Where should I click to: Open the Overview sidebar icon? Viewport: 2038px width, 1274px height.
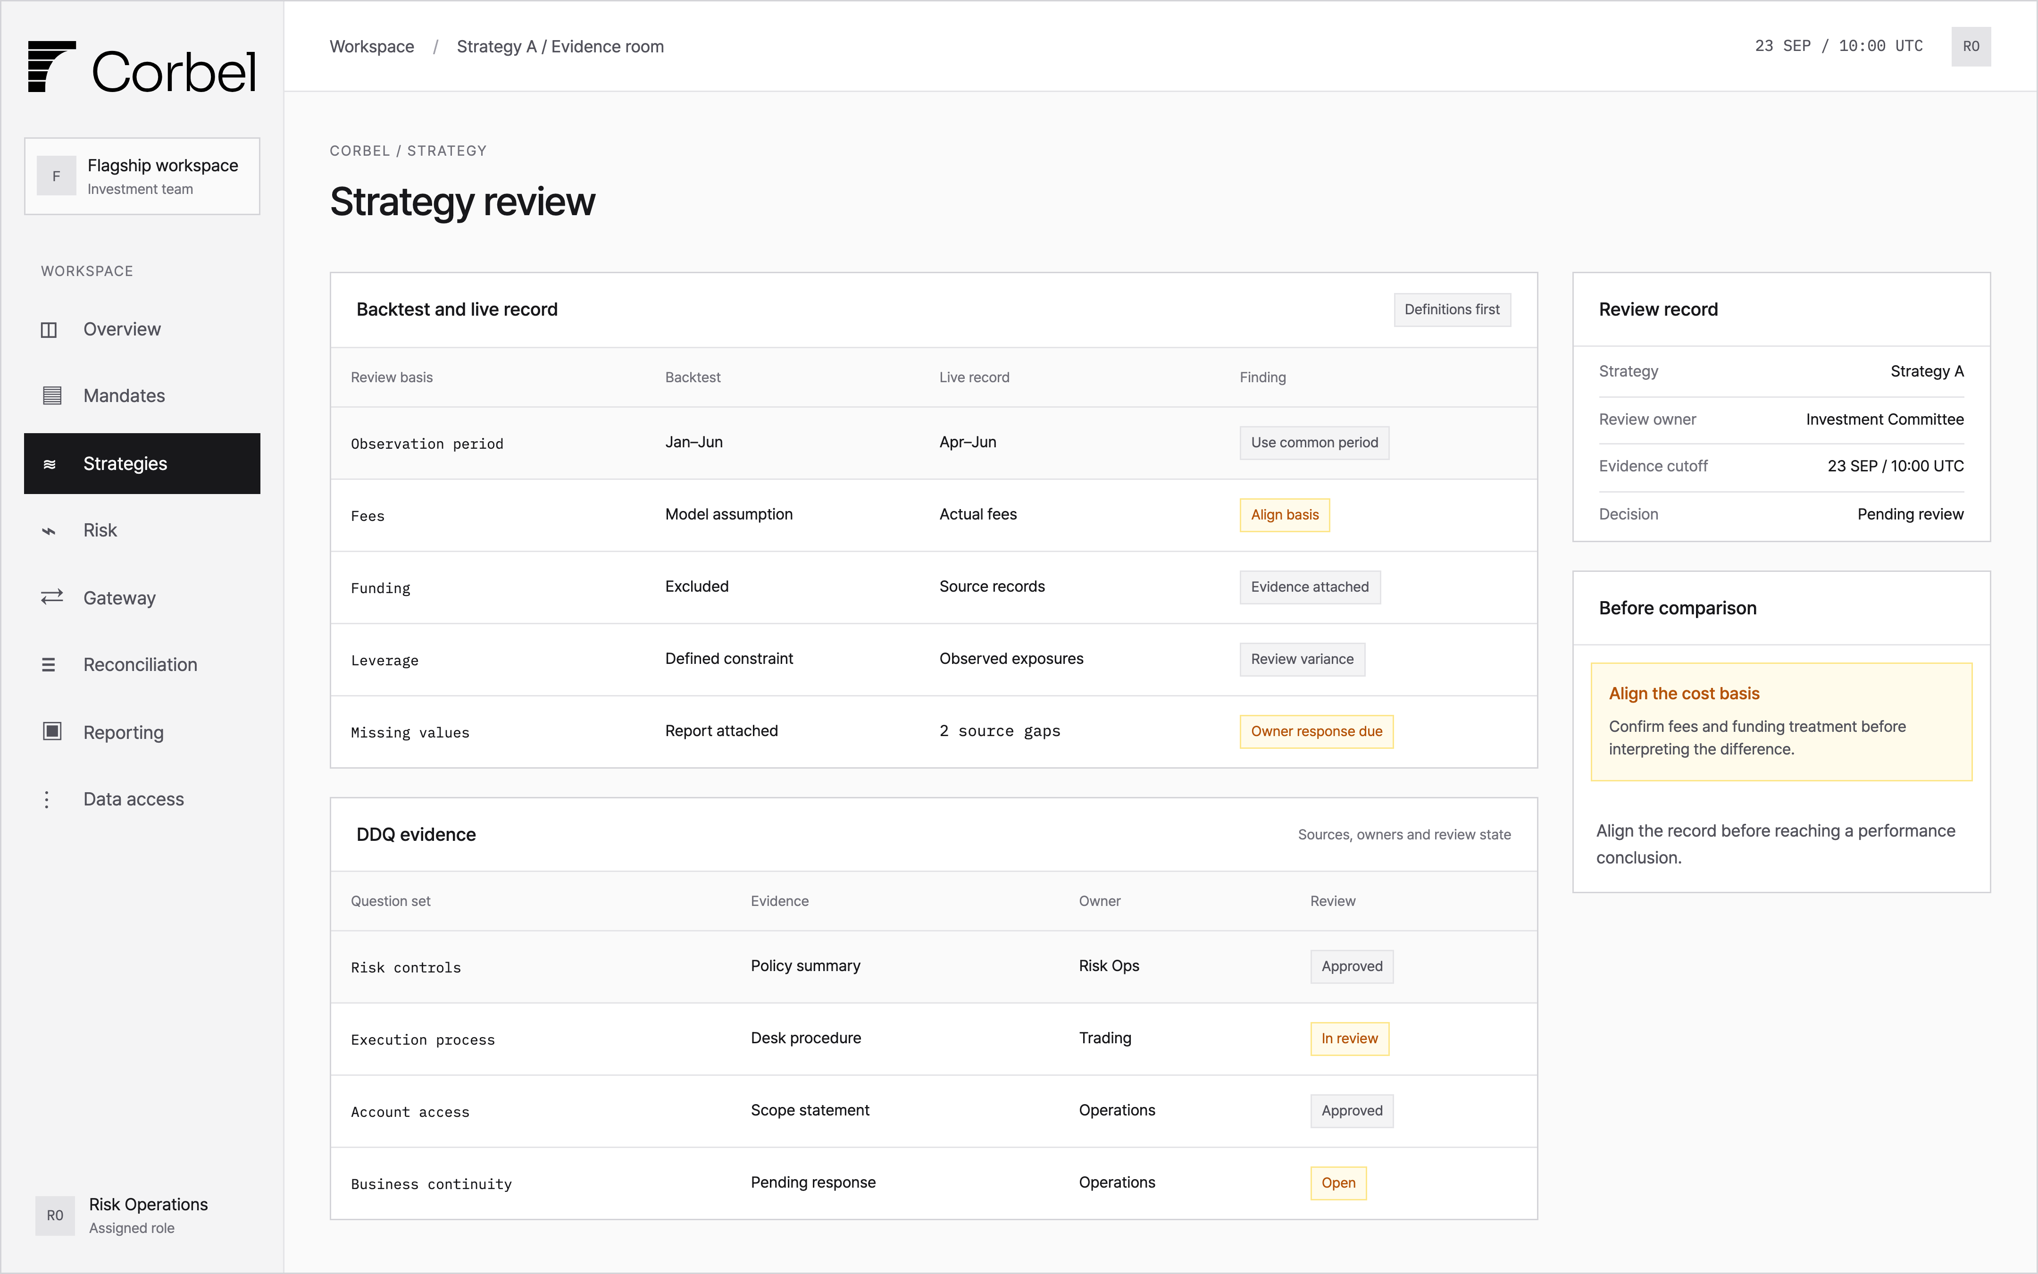[x=49, y=329]
